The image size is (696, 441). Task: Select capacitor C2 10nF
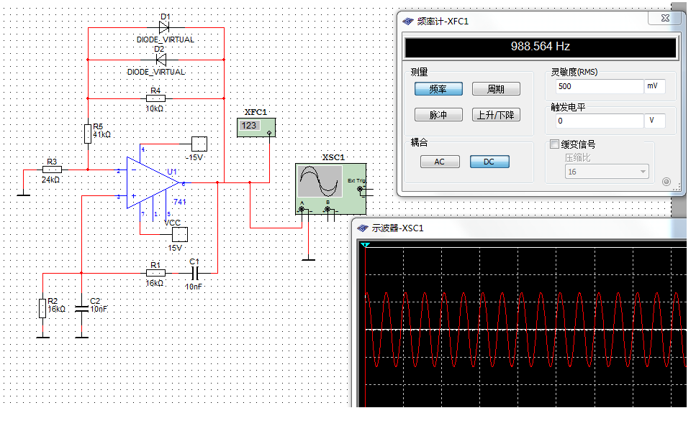point(81,309)
